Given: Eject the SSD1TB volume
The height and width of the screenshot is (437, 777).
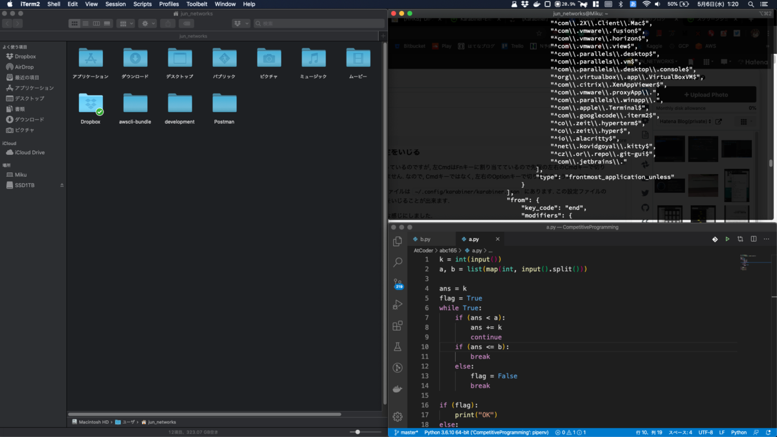Looking at the screenshot, I should coord(62,185).
